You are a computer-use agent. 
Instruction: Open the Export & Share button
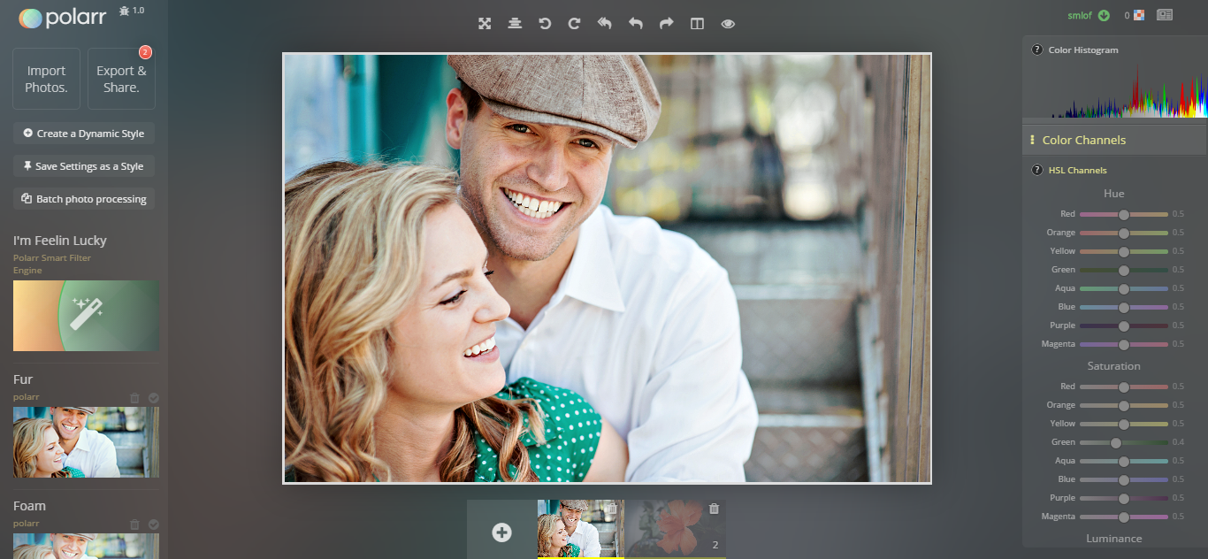coord(121,79)
